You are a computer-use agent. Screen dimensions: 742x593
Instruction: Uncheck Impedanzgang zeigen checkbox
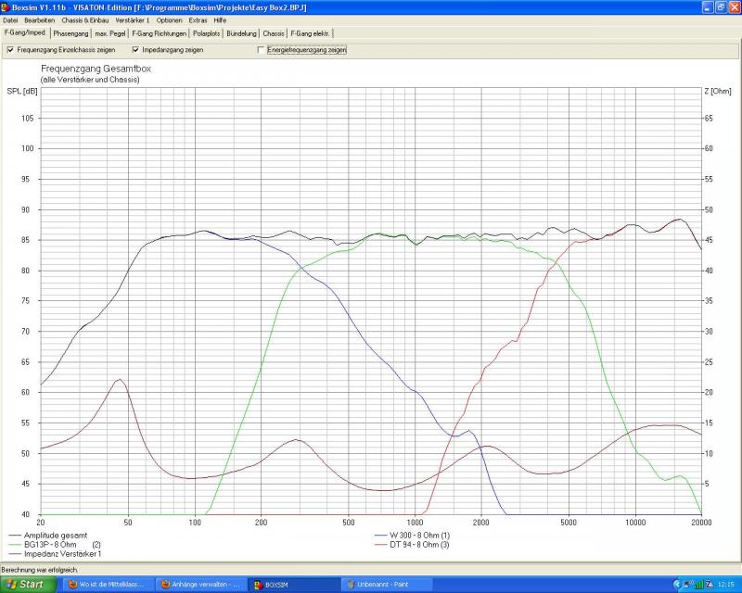pos(135,49)
